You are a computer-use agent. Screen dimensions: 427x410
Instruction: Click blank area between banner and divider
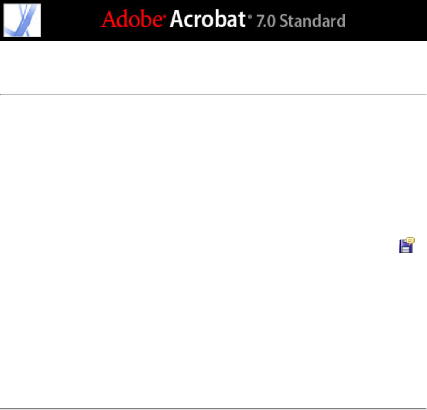(x=213, y=67)
